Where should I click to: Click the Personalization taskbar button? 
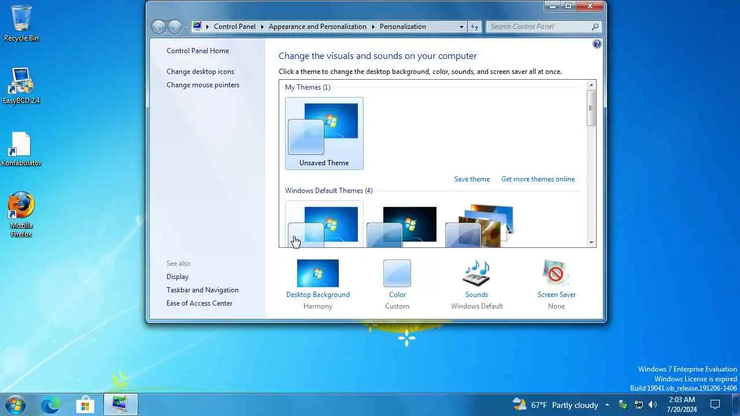tap(120, 404)
